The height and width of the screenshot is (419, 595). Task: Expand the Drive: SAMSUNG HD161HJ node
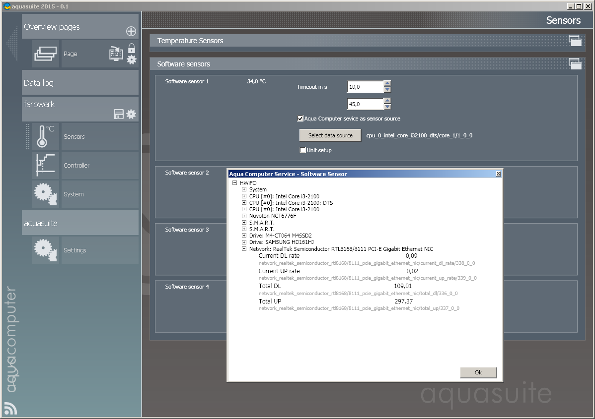[x=244, y=242]
